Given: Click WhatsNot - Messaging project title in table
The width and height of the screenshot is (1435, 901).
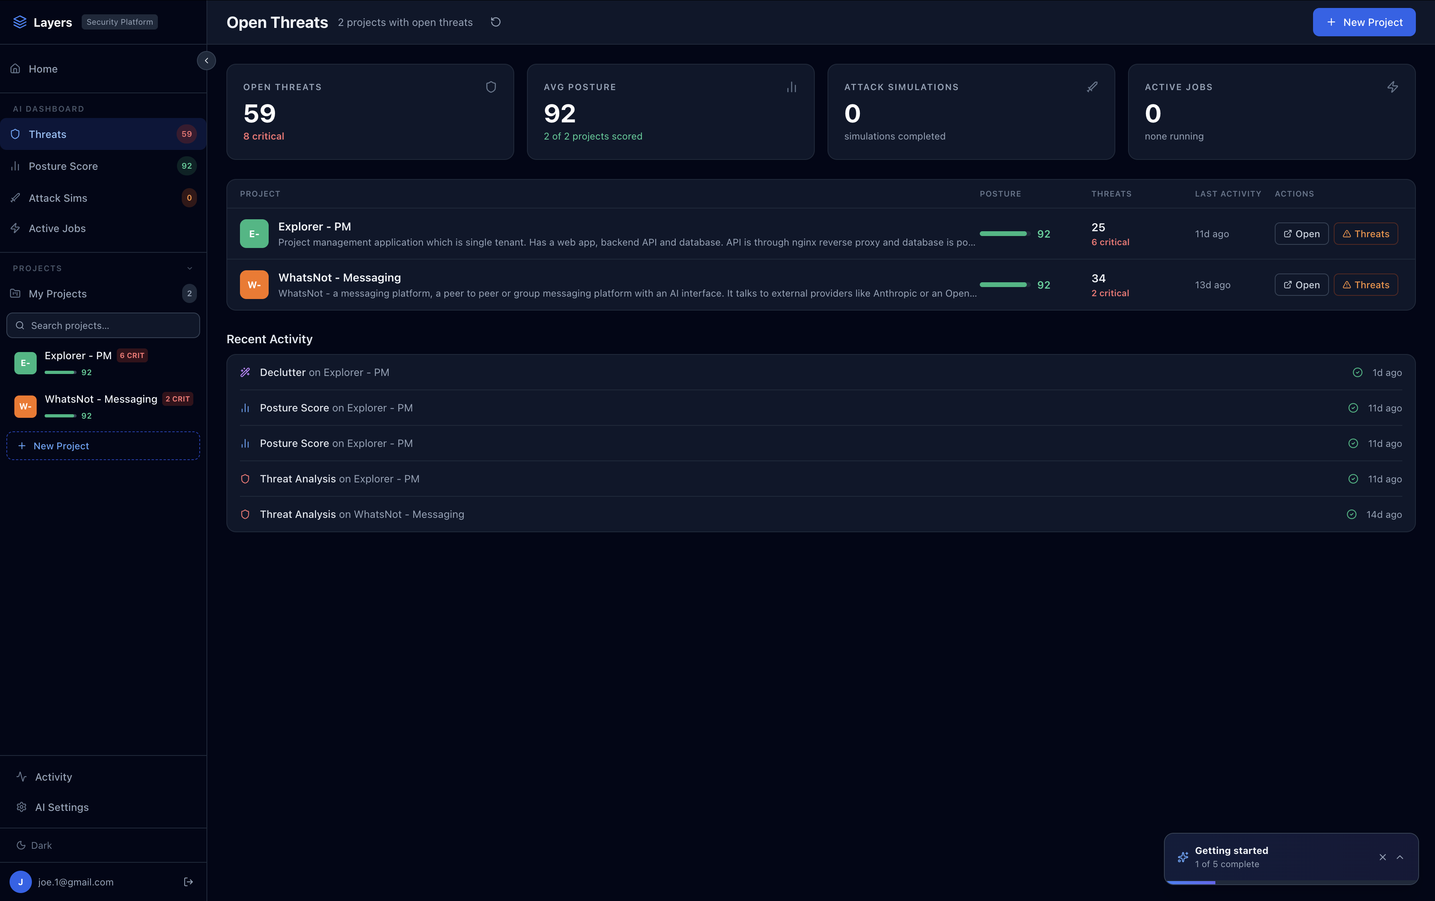Looking at the screenshot, I should pyautogui.click(x=340, y=278).
